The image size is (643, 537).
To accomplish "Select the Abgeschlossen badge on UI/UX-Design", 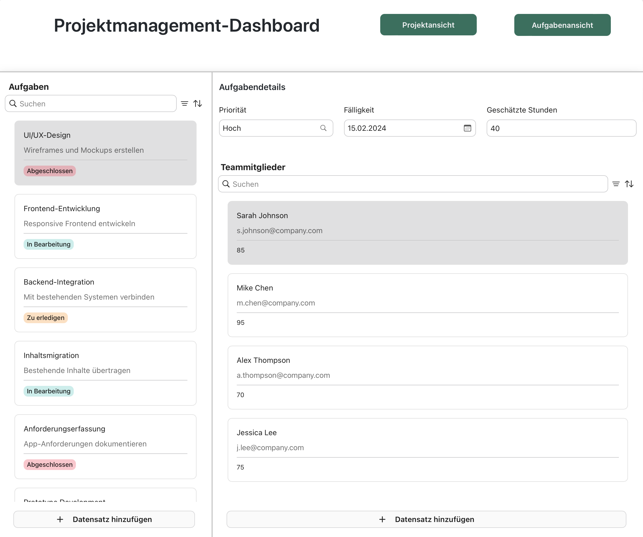I will (49, 171).
